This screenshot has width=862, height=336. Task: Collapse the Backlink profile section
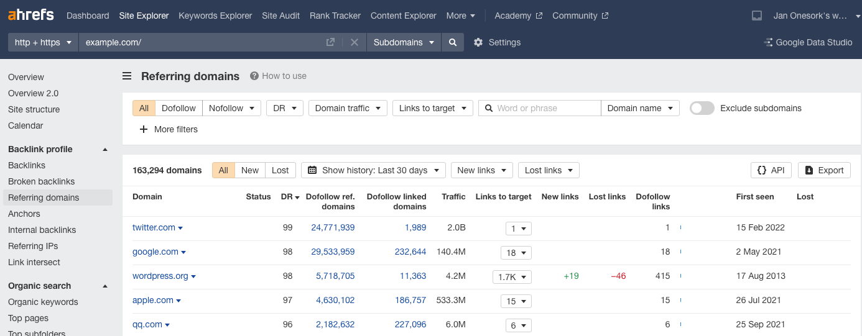click(x=105, y=149)
